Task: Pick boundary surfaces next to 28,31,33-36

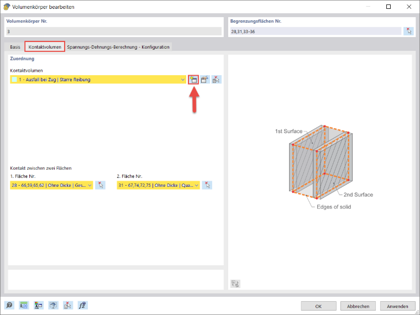Action: coord(409,32)
